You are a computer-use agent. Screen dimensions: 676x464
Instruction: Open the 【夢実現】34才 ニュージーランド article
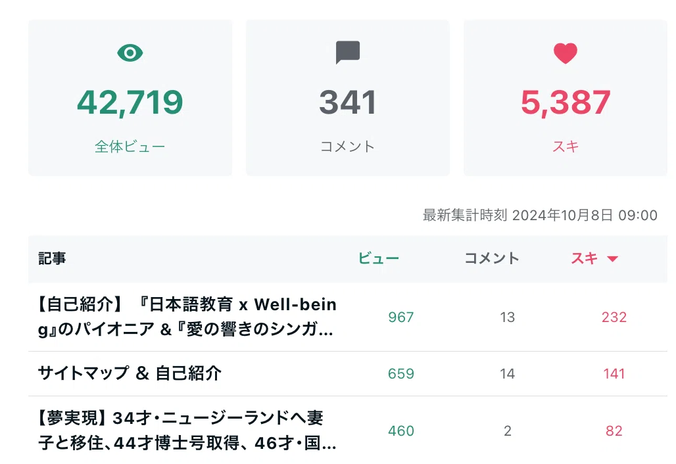click(x=187, y=430)
